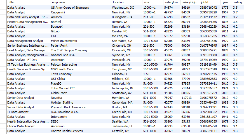Click the GlobalTranz employer cell
This screenshot has height=134, width=244.
tap(81, 93)
